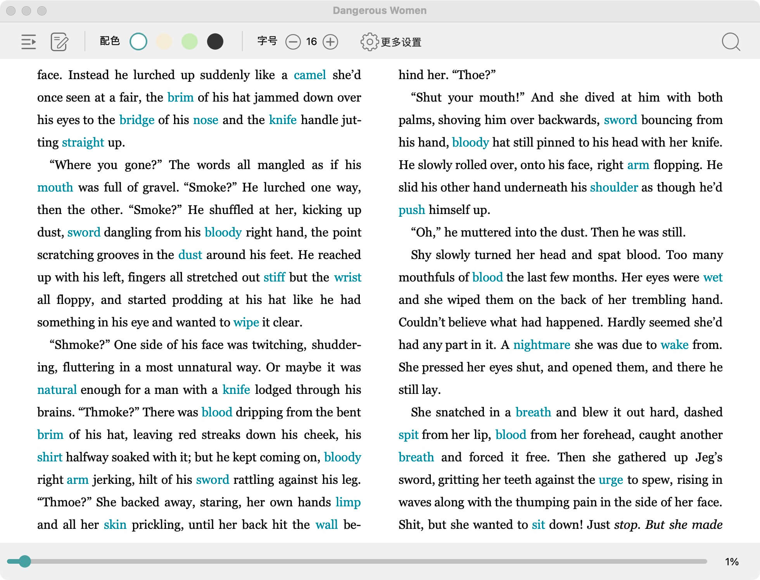Image resolution: width=760 pixels, height=580 pixels.
Task: Click the highlighted word "bridge"
Action: point(137,120)
